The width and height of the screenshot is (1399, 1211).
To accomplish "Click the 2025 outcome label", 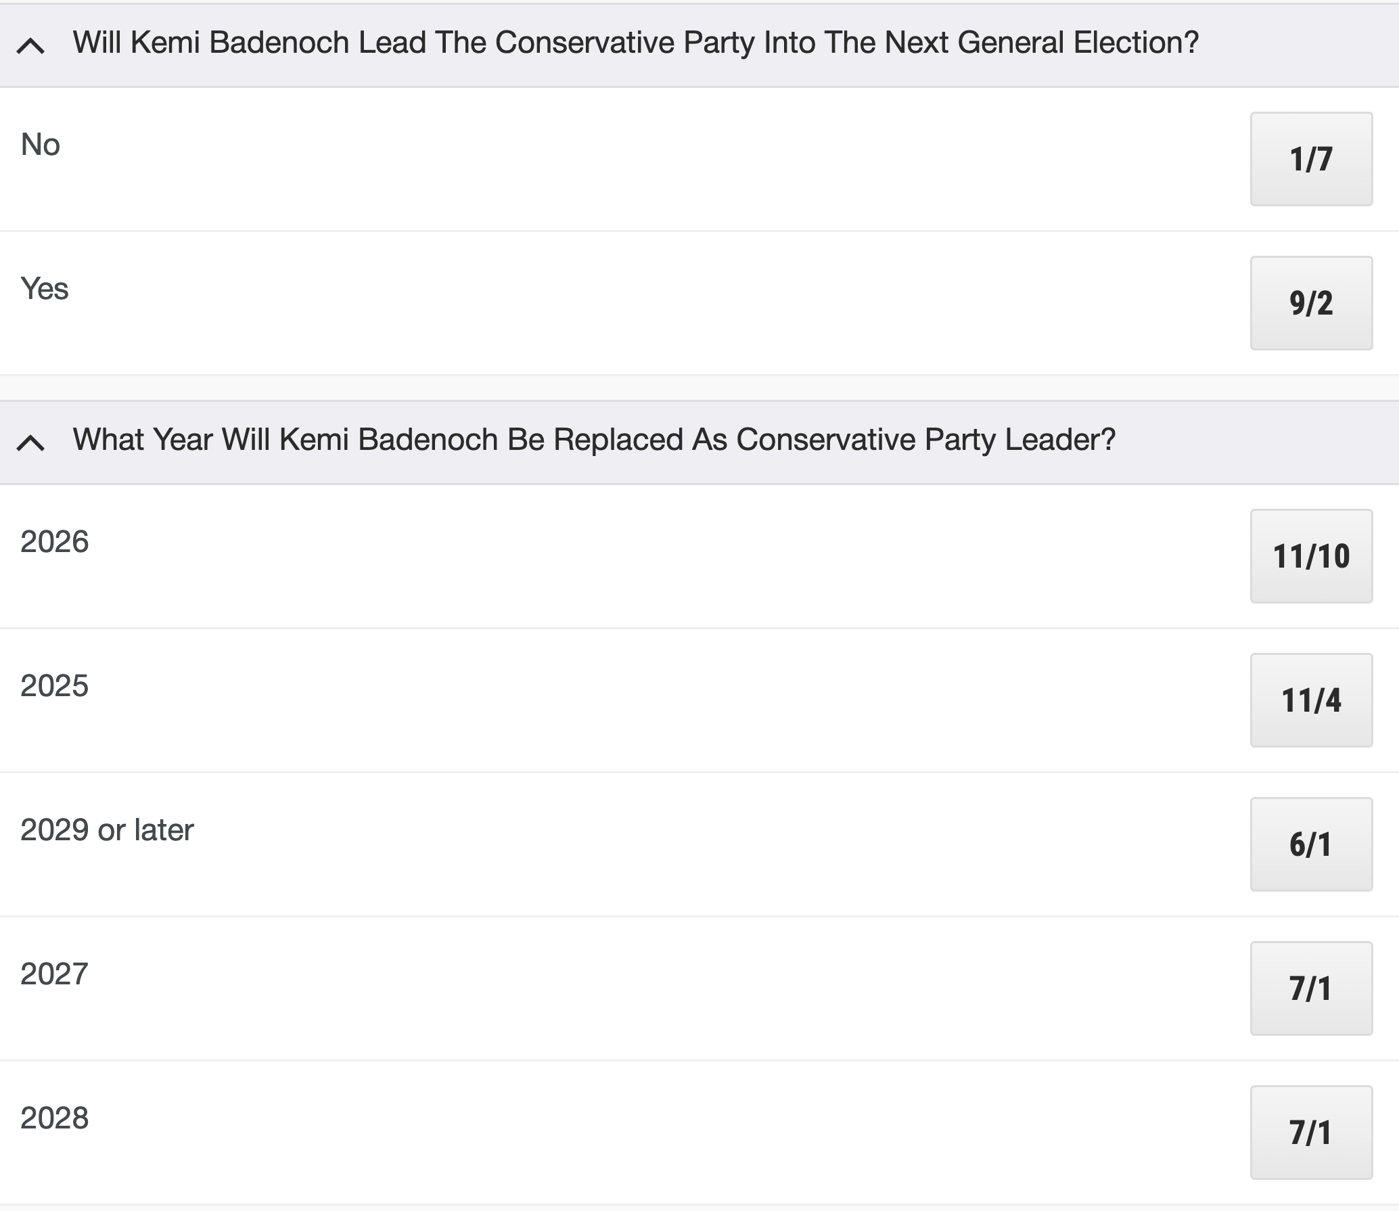I will pos(55,686).
